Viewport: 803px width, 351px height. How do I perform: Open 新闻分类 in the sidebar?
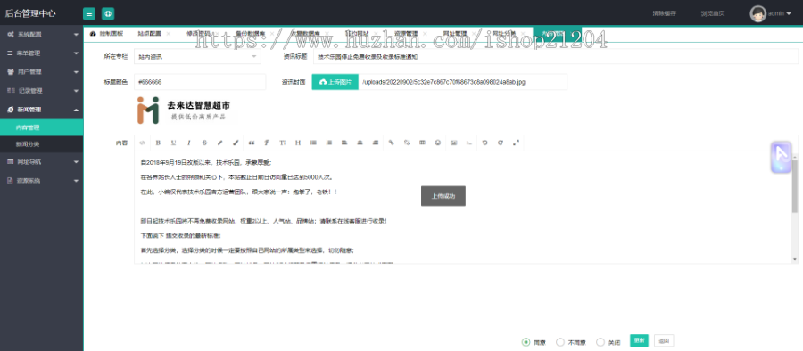pos(41,144)
